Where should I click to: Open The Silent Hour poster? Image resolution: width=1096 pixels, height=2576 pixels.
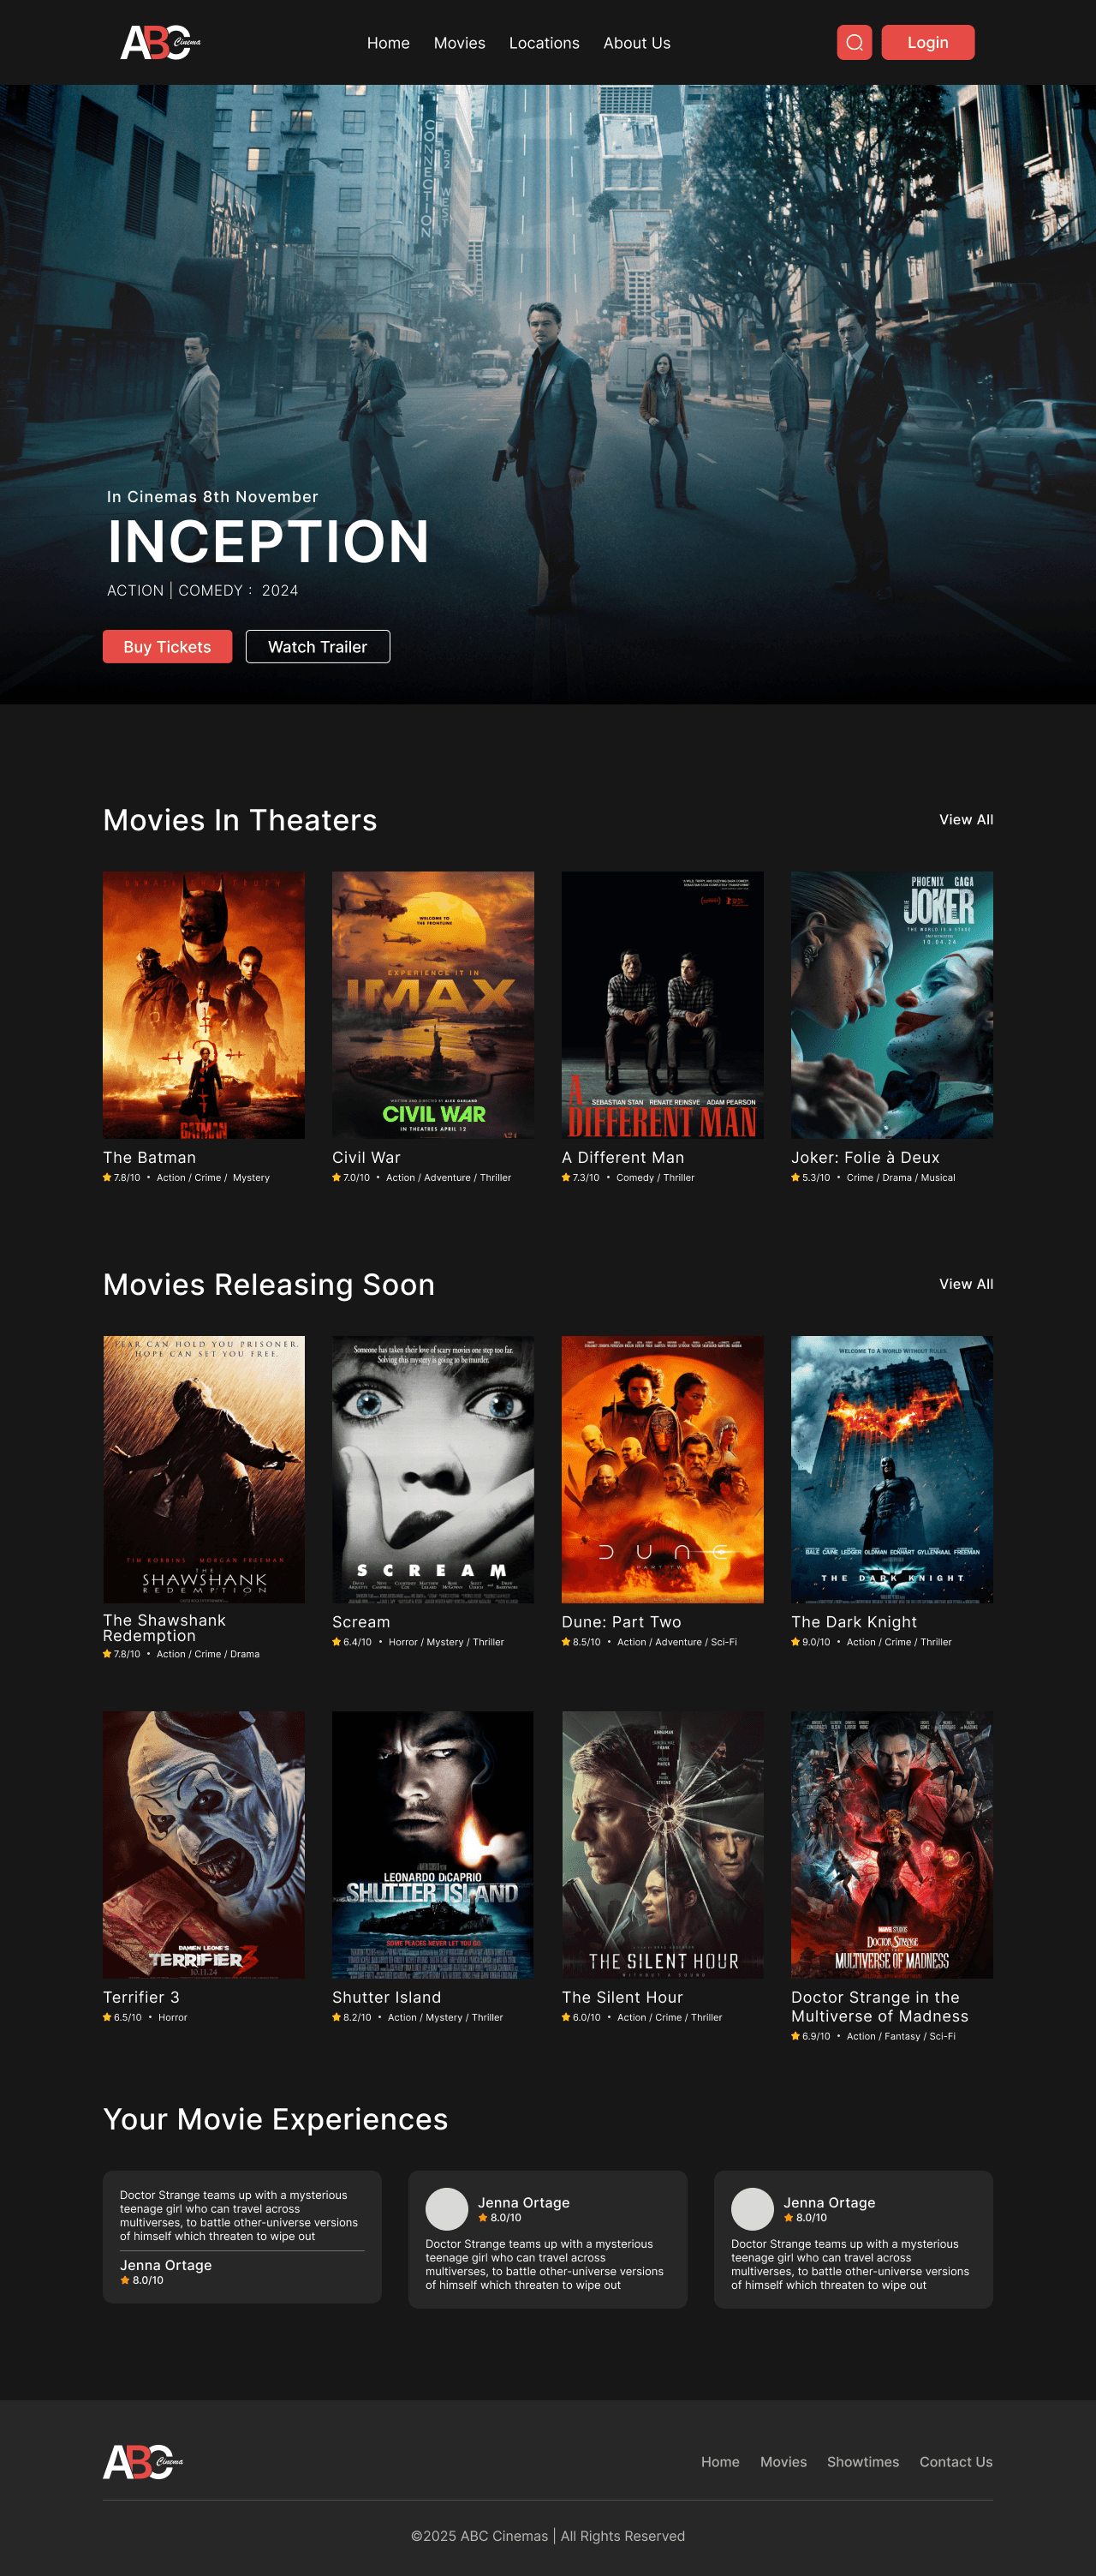pyautogui.click(x=663, y=1845)
